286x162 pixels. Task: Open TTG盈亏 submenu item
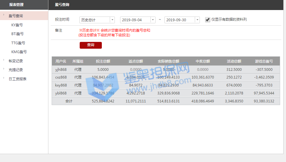(18, 43)
